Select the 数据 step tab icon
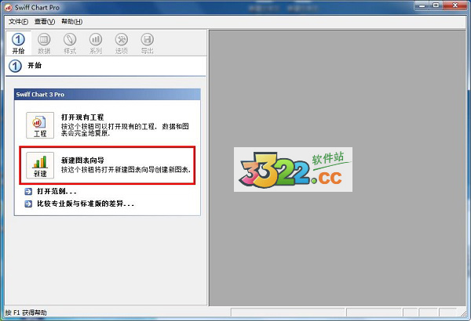Screen dimensions: 471x321 point(44,39)
